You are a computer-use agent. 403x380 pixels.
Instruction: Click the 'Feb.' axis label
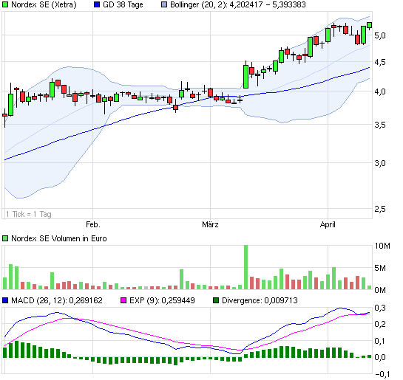coord(93,224)
